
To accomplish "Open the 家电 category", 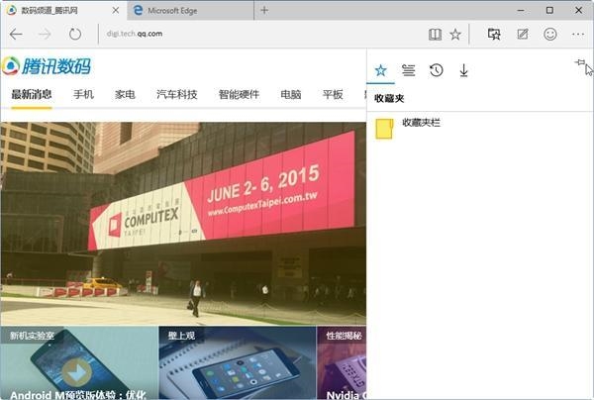I will coord(125,94).
